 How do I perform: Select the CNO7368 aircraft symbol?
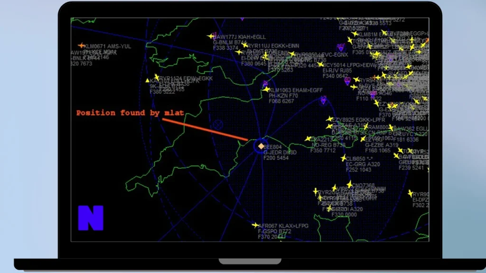pyautogui.click(x=349, y=185)
